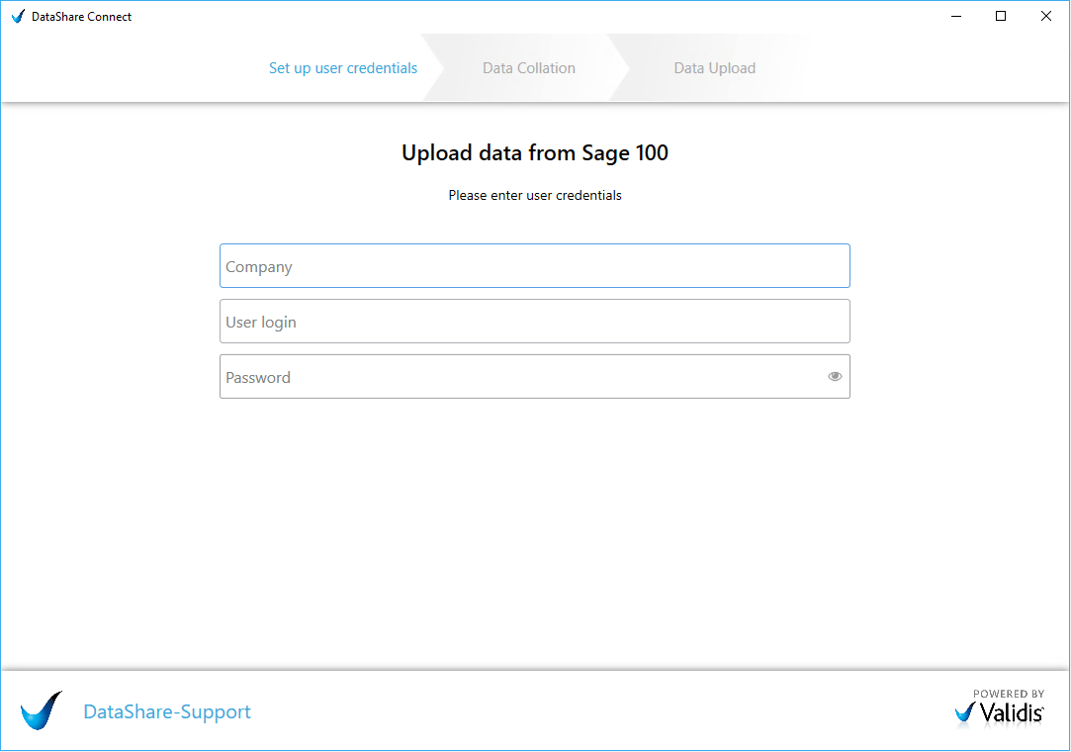Image resolution: width=1071 pixels, height=752 pixels.
Task: Close the DataShare Connect window
Action: (x=1045, y=17)
